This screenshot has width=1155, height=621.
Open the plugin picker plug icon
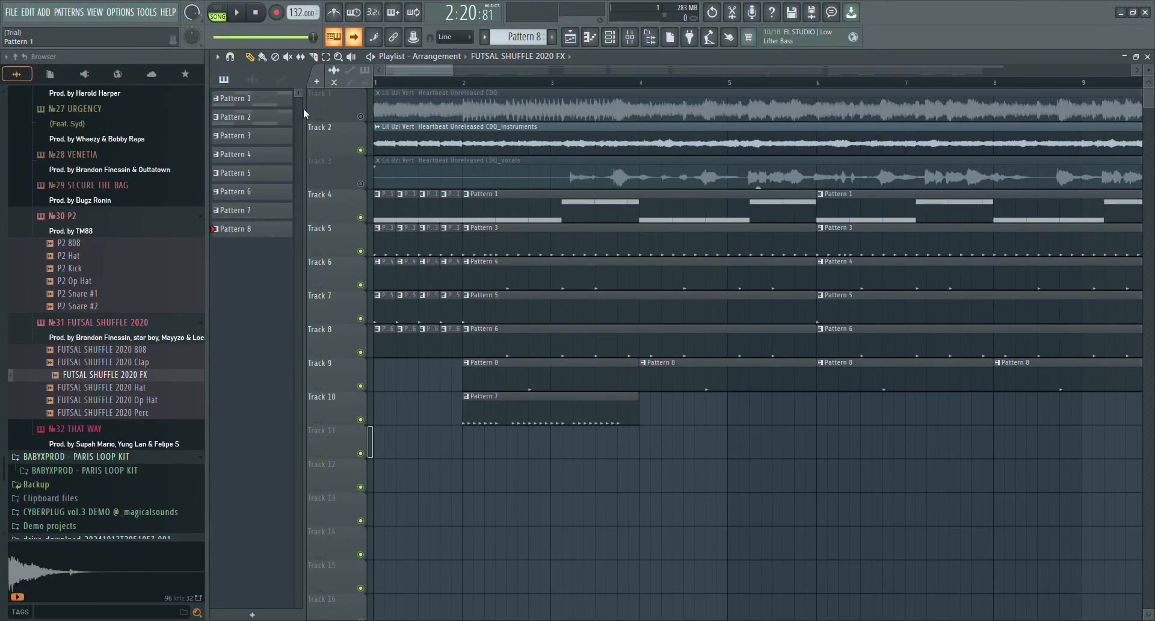click(689, 37)
